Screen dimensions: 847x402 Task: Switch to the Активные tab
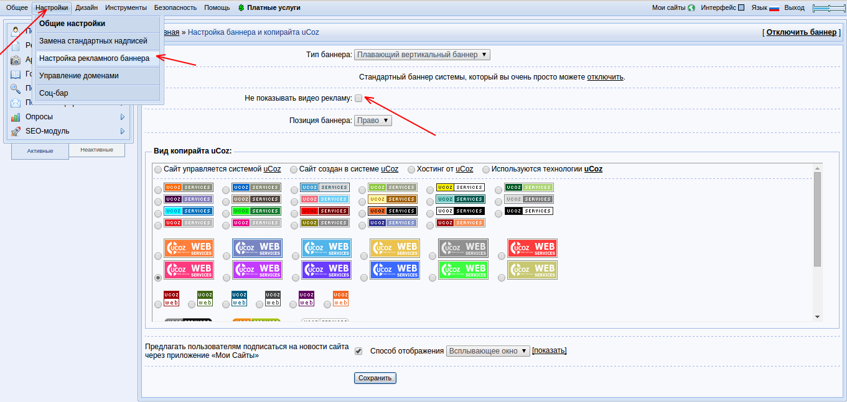click(x=40, y=151)
